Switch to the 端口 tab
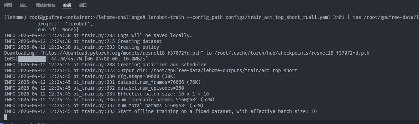Image resolution: width=419 pixels, height=124 pixels. point(83,5)
